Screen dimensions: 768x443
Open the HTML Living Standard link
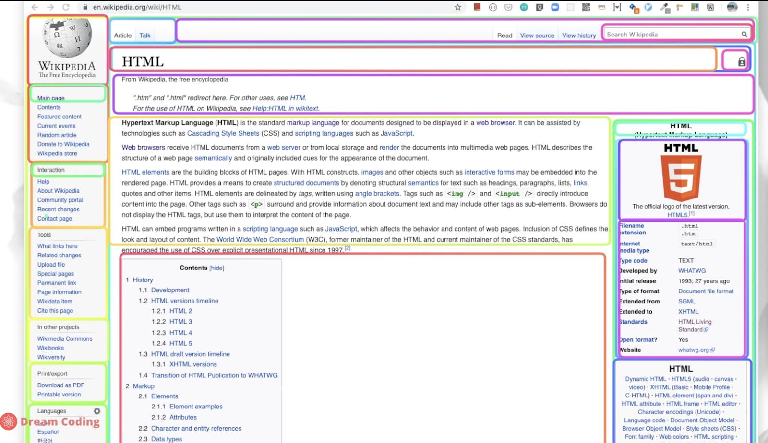pos(695,326)
